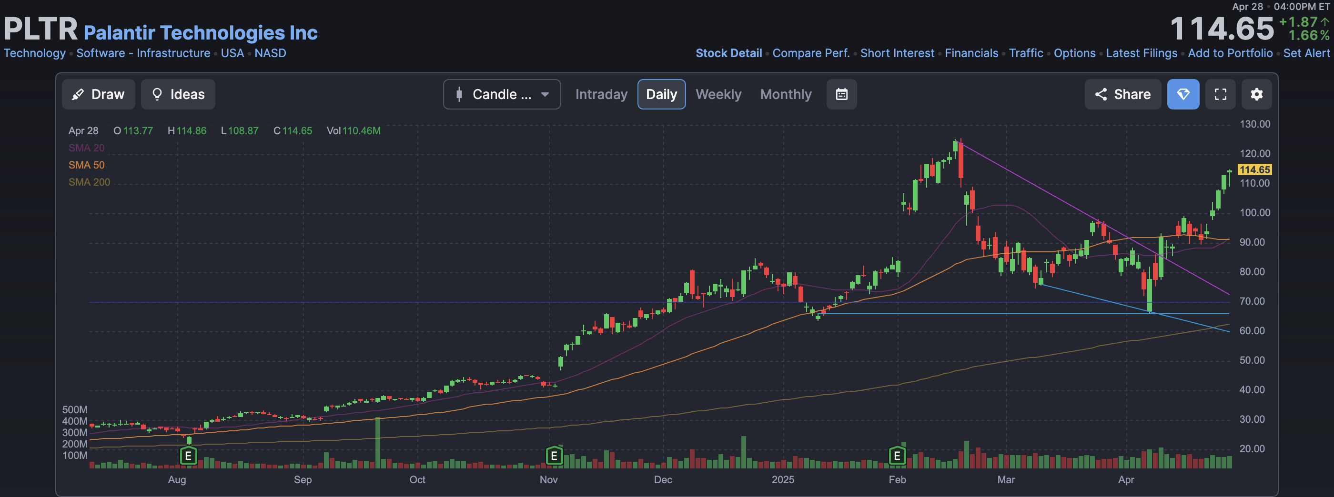1334x497 pixels.
Task: Click the SMA 20 legend label
Action: point(87,148)
